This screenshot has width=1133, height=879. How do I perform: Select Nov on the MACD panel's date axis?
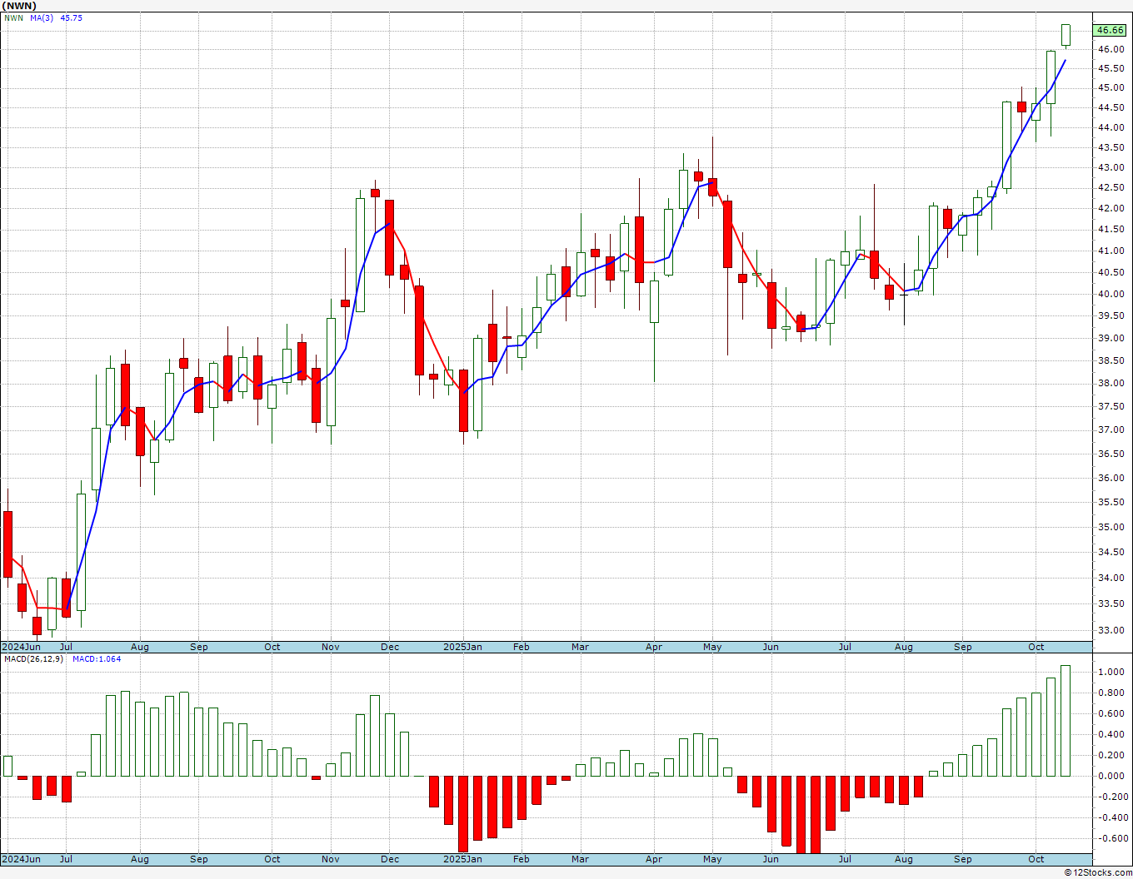[331, 859]
